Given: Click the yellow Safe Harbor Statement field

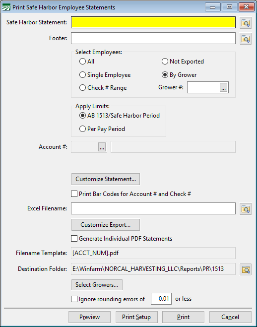Looking at the screenshot, I should coord(153,22).
